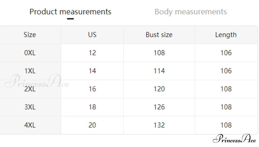Click bust size 108 cell
Screen dimensions: 259x147
[x=159, y=53]
